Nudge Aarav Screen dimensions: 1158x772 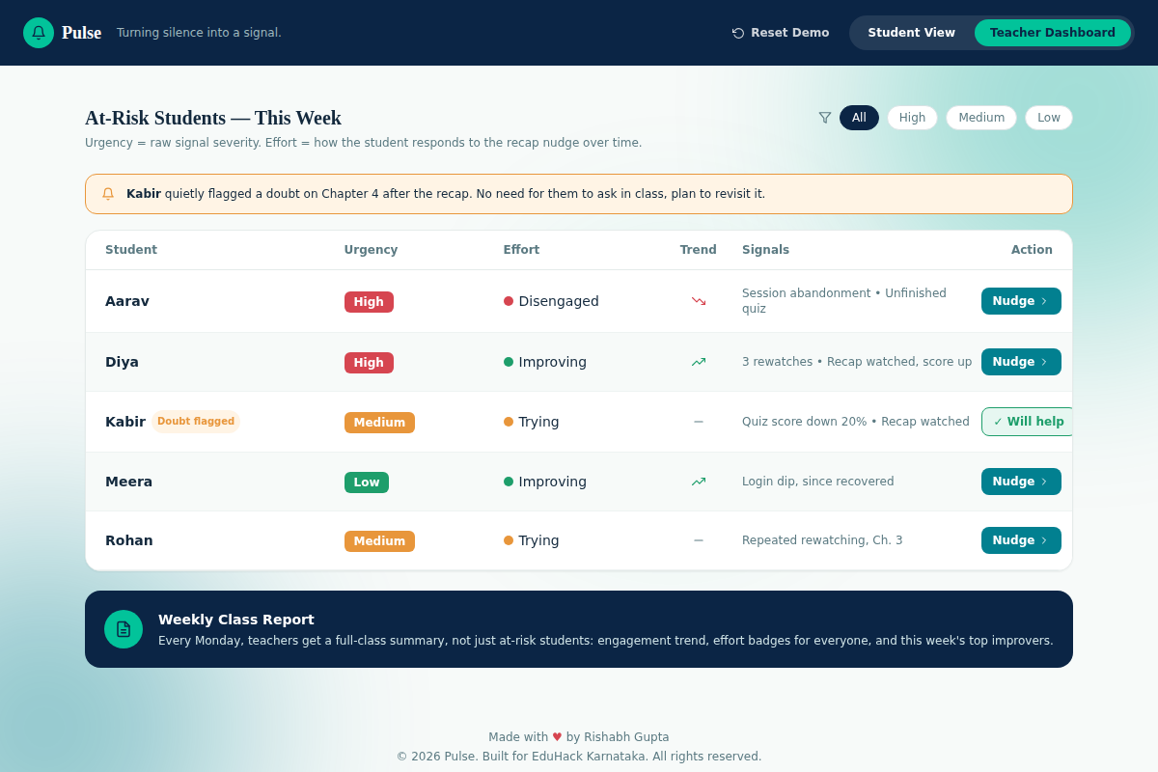coord(1021,301)
